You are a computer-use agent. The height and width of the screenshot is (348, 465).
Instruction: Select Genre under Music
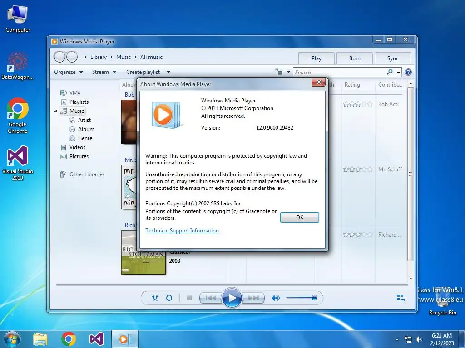81,138
